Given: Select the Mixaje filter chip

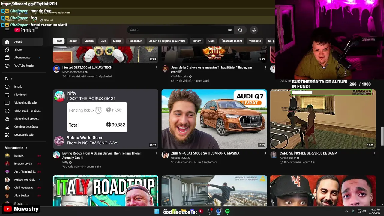Looking at the screenshot, I should [117, 41].
